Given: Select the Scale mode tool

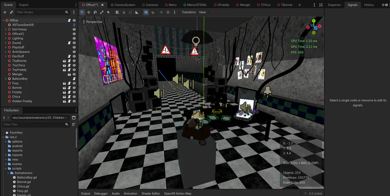Looking at the screenshot, I should click(x=102, y=12).
